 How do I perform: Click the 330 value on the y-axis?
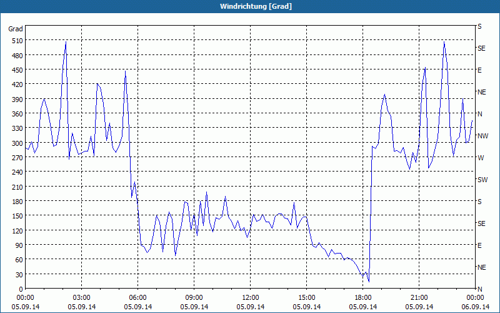point(17,128)
